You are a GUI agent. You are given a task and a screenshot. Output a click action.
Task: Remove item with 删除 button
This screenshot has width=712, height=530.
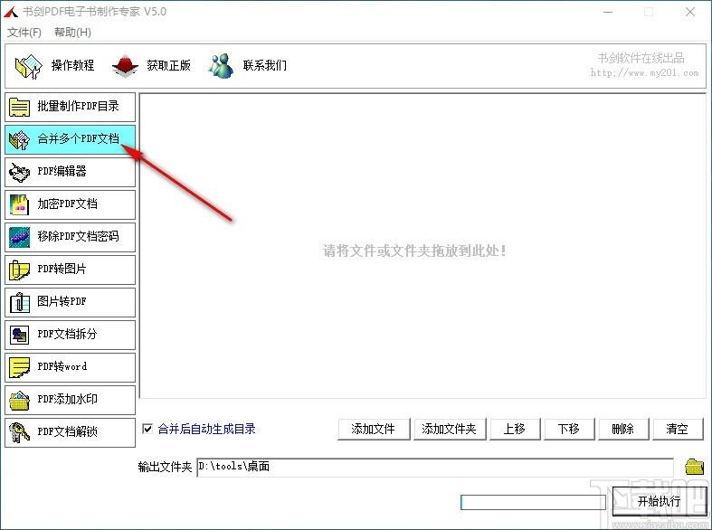tap(623, 430)
